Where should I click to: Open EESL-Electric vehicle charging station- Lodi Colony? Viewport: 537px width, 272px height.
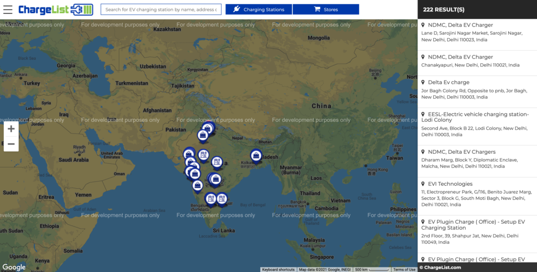click(475, 117)
